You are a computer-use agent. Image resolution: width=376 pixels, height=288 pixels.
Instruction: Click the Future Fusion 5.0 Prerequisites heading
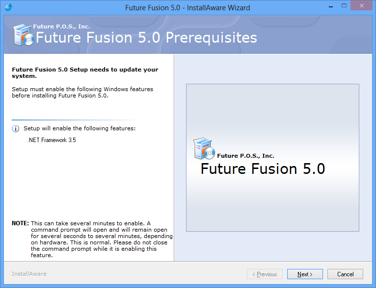click(x=146, y=38)
